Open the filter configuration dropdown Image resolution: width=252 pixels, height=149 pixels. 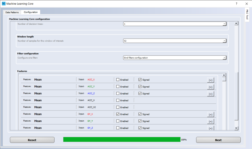pos(175,58)
